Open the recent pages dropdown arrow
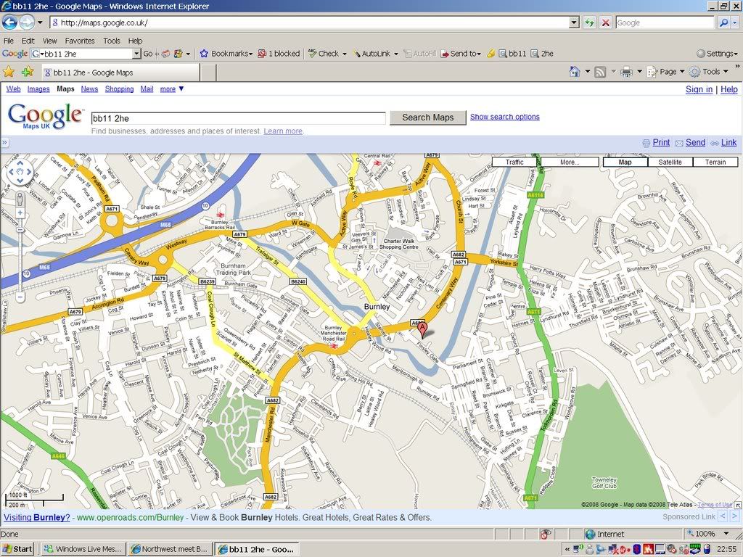The image size is (743, 557). (x=40, y=22)
